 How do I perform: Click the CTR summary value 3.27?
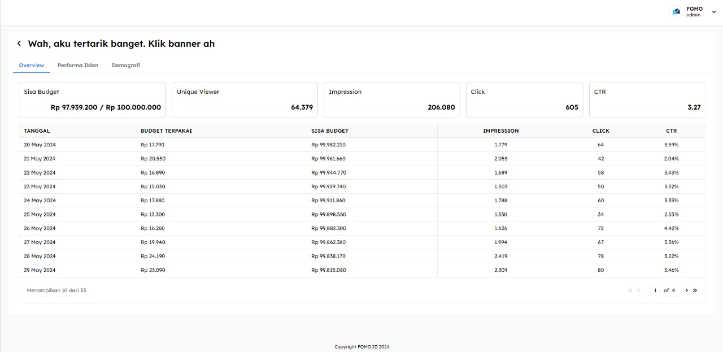click(694, 107)
